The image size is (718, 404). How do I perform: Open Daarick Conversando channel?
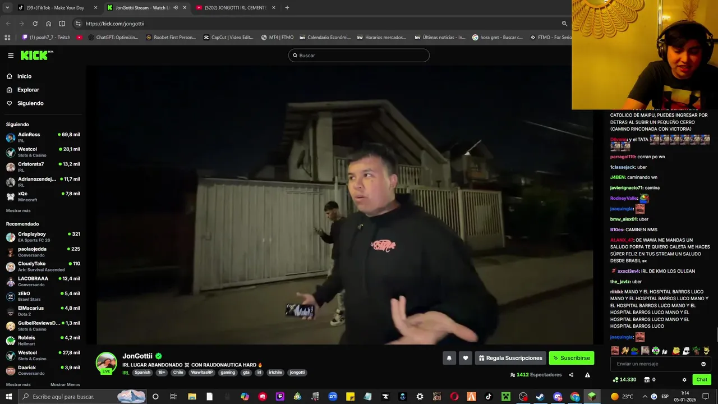(x=43, y=370)
